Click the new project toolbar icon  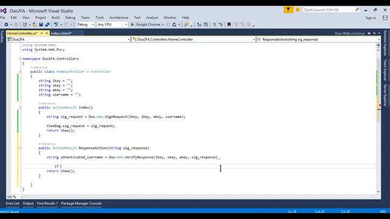tap(25, 24)
